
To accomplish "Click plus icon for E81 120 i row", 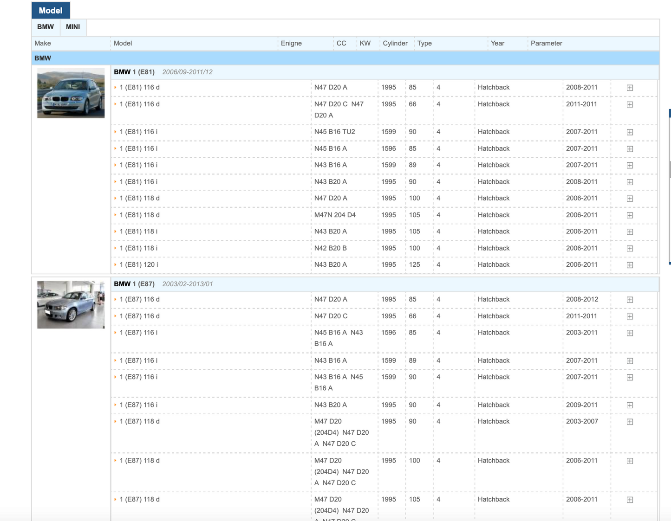I will point(630,265).
